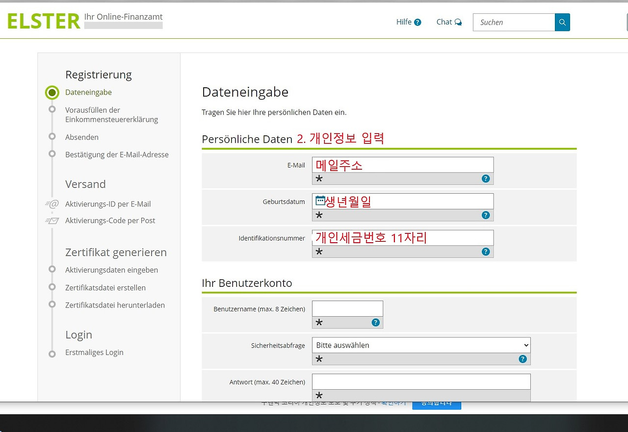Screen dimensions: 628x432
Task: Open help for the E-Mail field
Action: [486, 178]
